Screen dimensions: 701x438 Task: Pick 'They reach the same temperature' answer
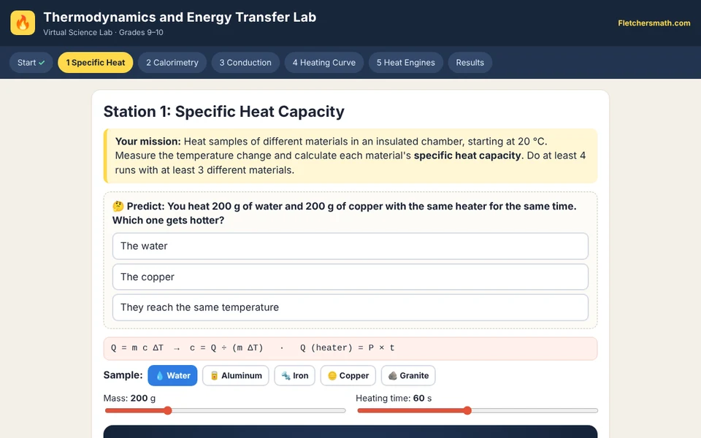pyautogui.click(x=350, y=307)
